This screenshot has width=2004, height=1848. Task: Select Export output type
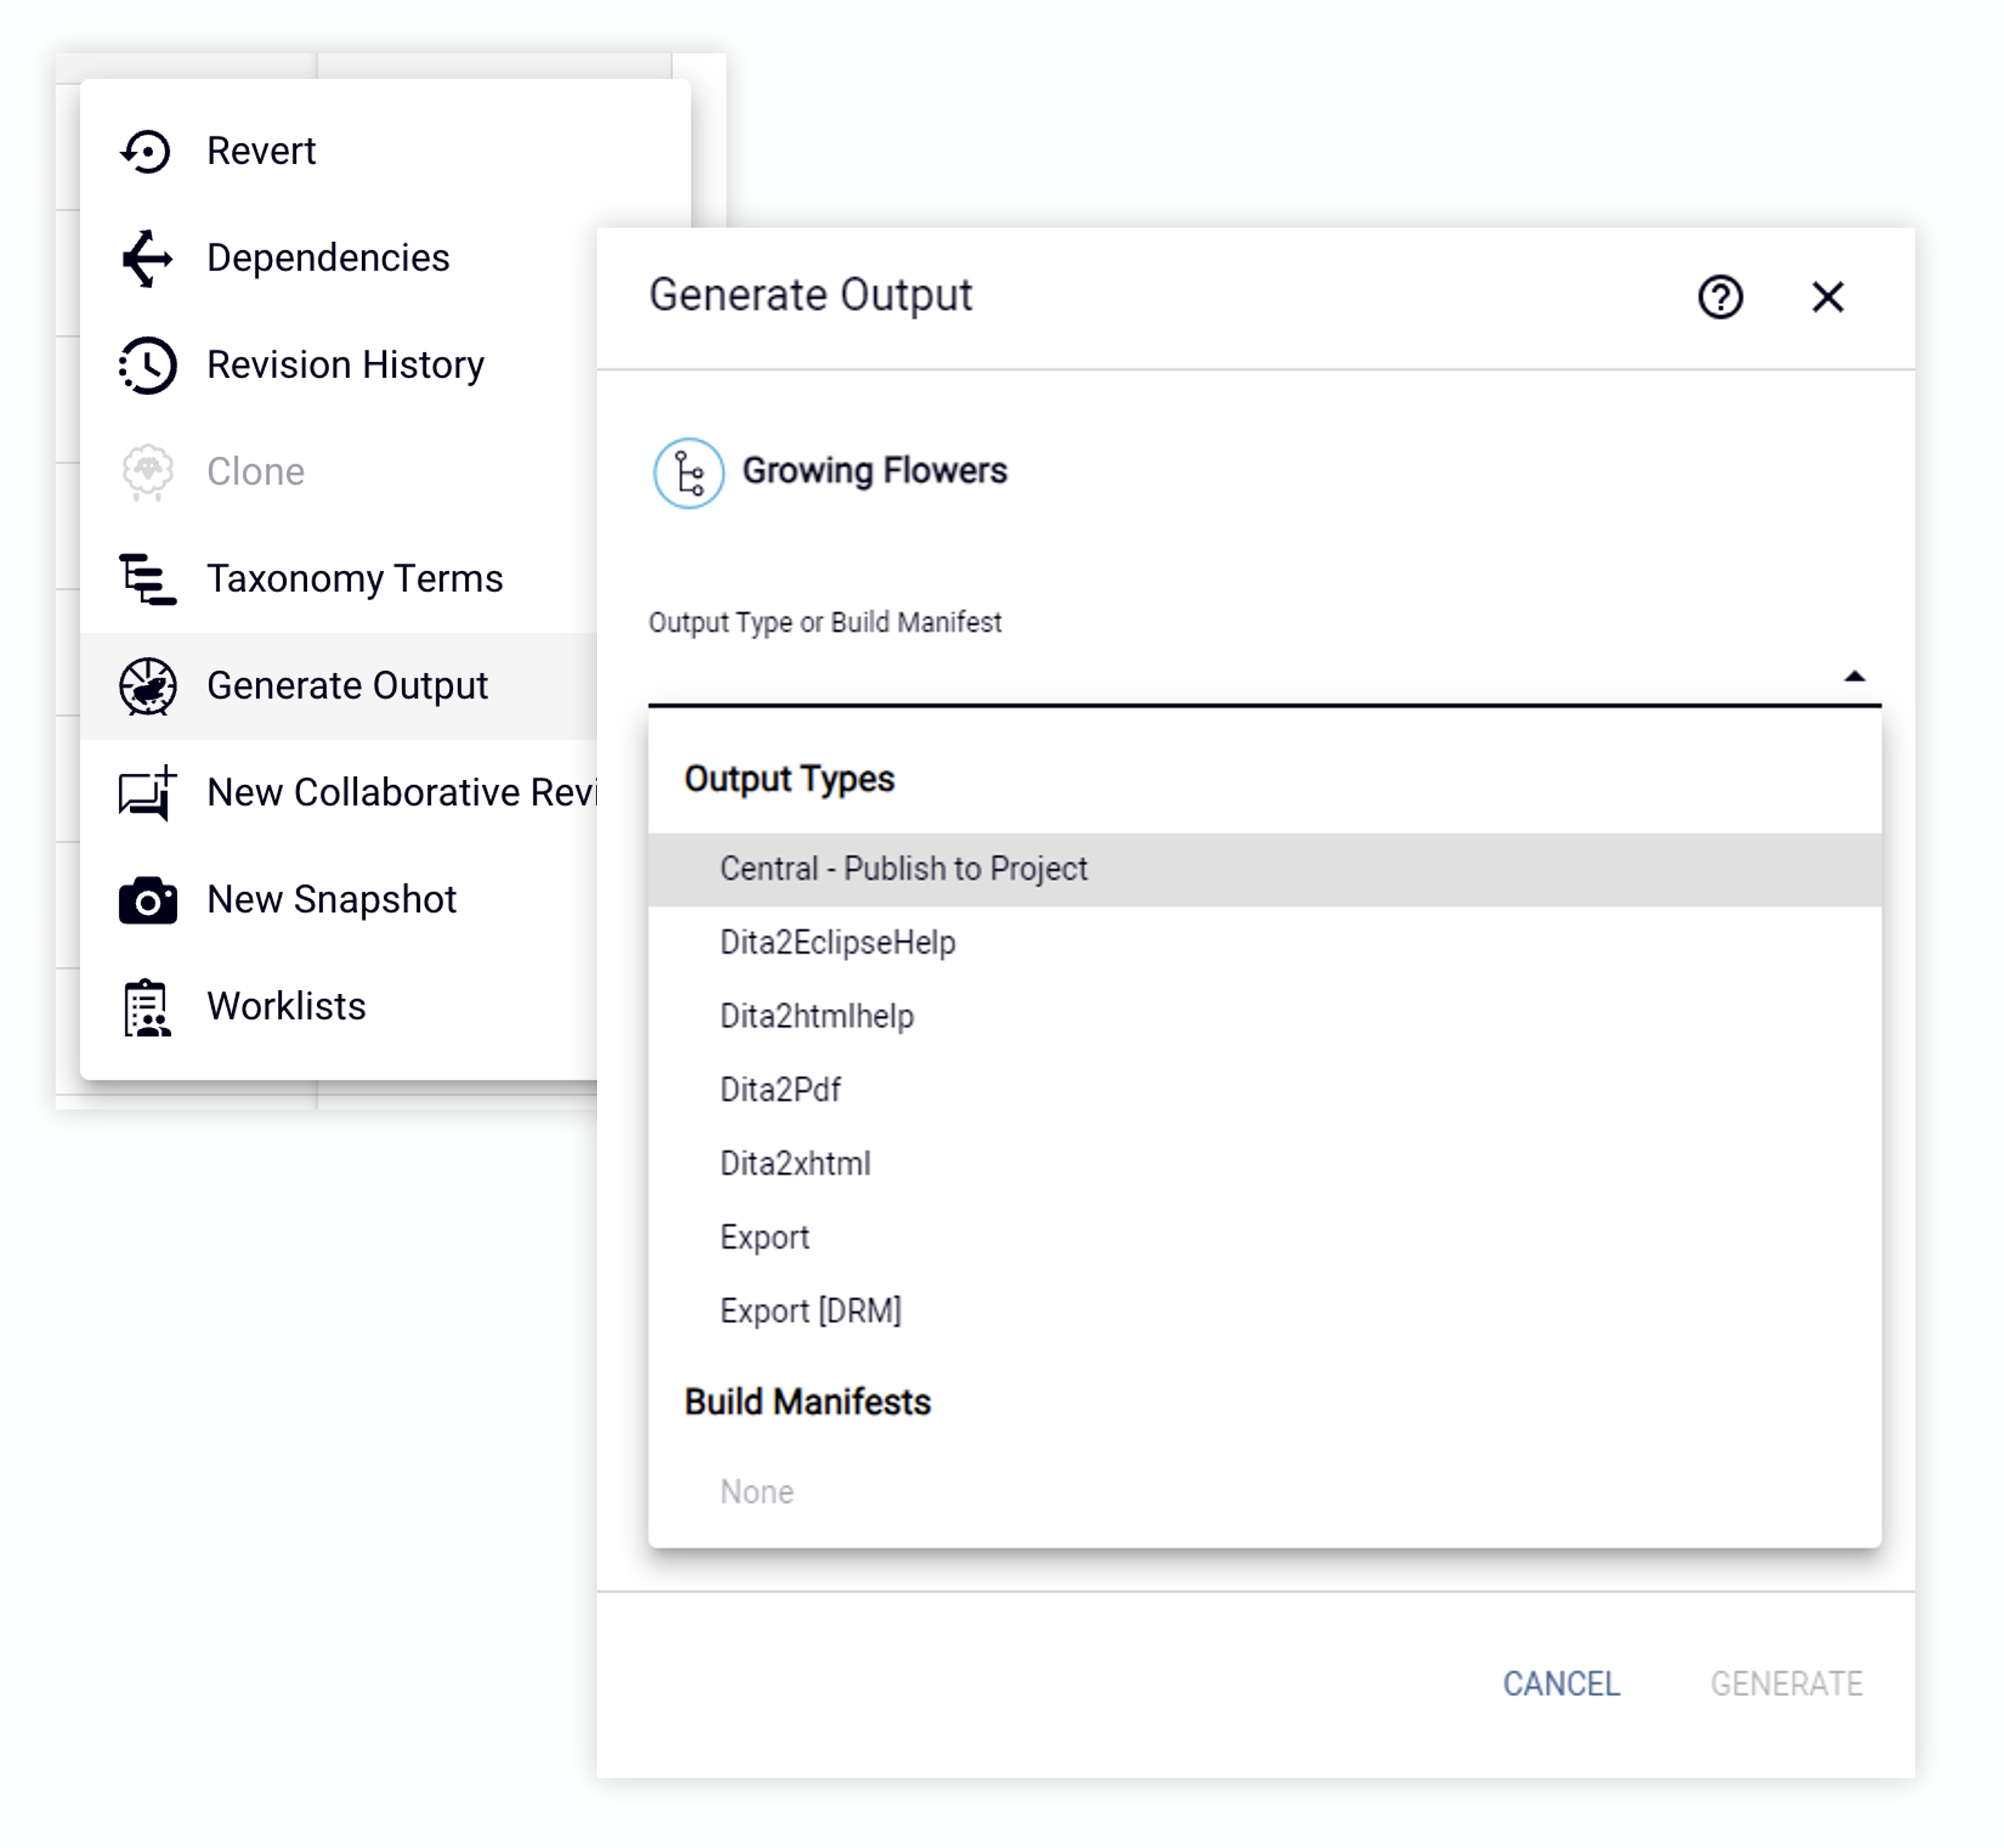click(1264, 1238)
